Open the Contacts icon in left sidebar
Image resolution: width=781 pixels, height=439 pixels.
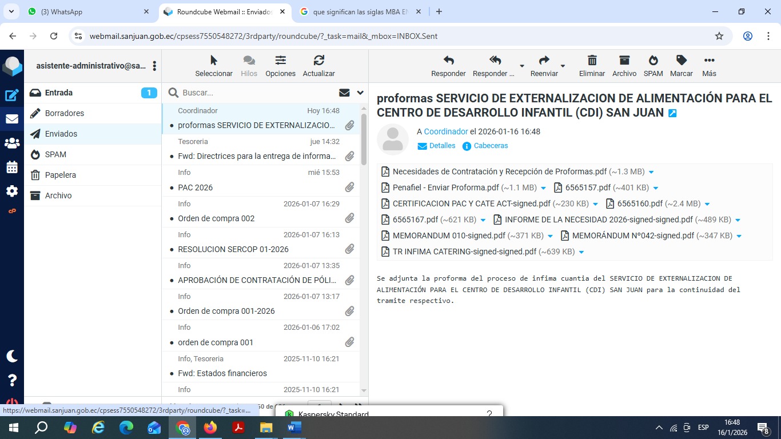12,143
